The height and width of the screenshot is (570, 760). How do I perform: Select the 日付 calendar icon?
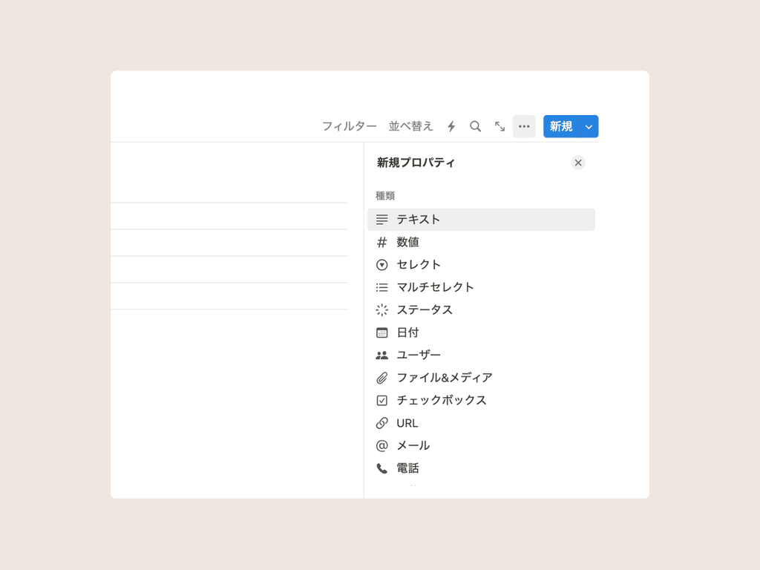(382, 332)
